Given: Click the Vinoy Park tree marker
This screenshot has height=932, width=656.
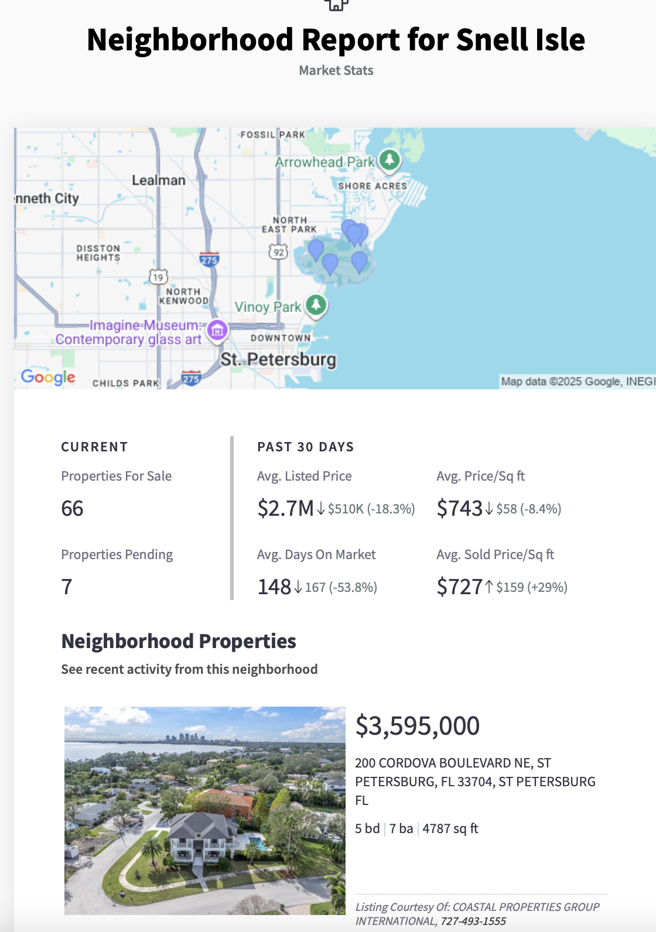Looking at the screenshot, I should [316, 304].
